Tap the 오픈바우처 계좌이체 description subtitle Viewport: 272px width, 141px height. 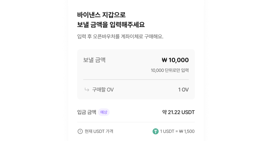pyautogui.click(x=120, y=37)
